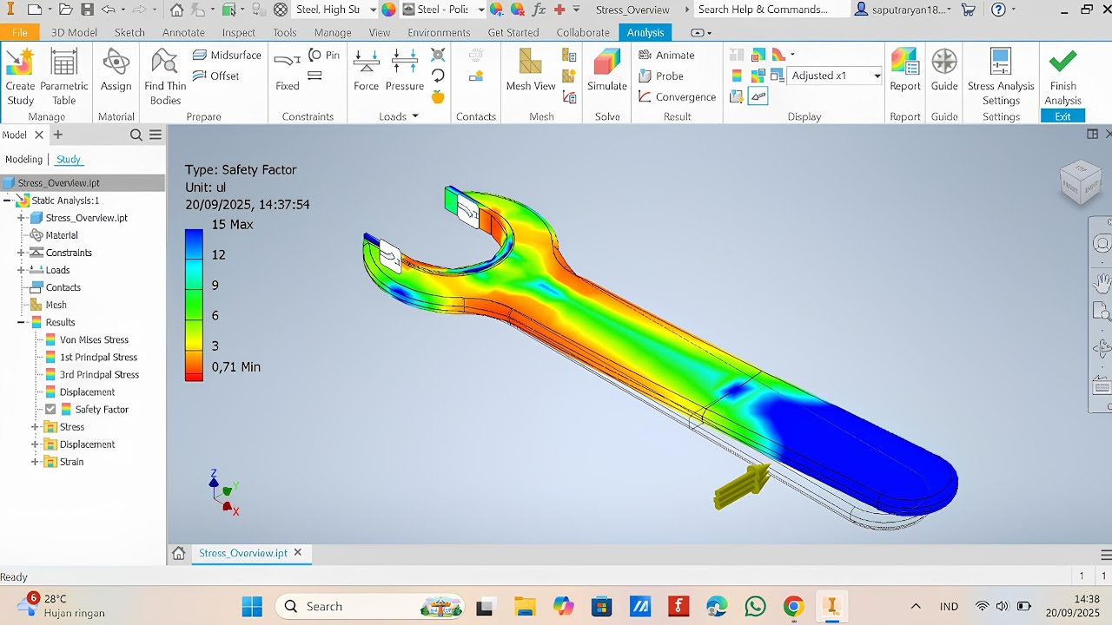Click the Create Study tool

(x=20, y=76)
